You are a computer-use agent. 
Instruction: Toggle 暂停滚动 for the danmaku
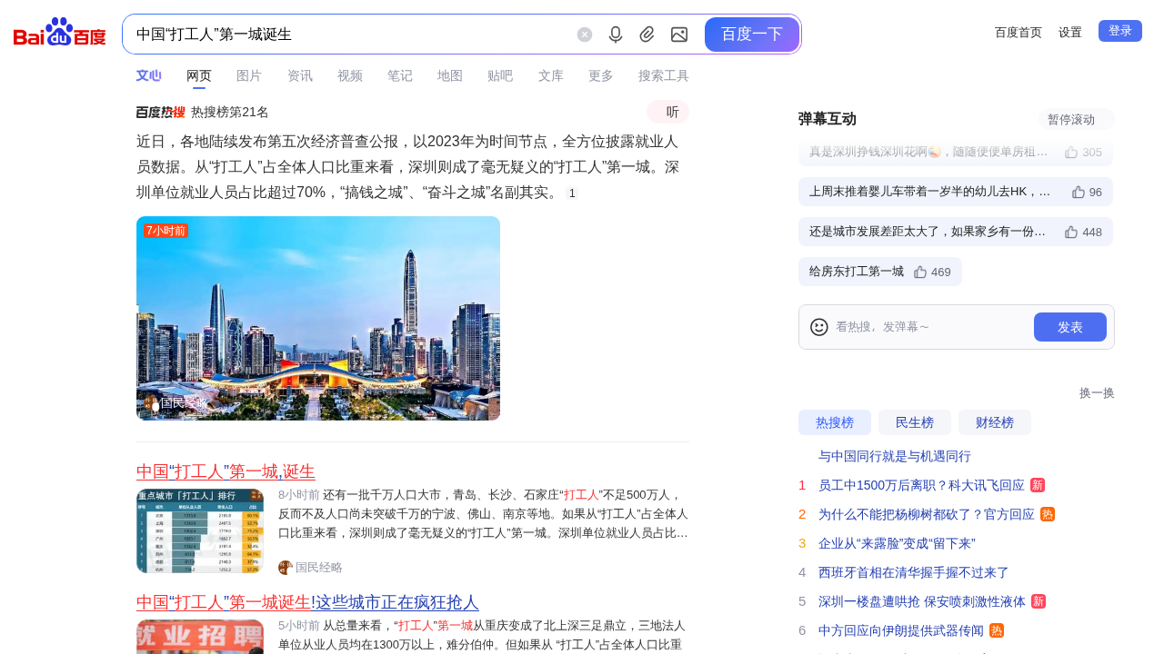pyautogui.click(x=1076, y=119)
